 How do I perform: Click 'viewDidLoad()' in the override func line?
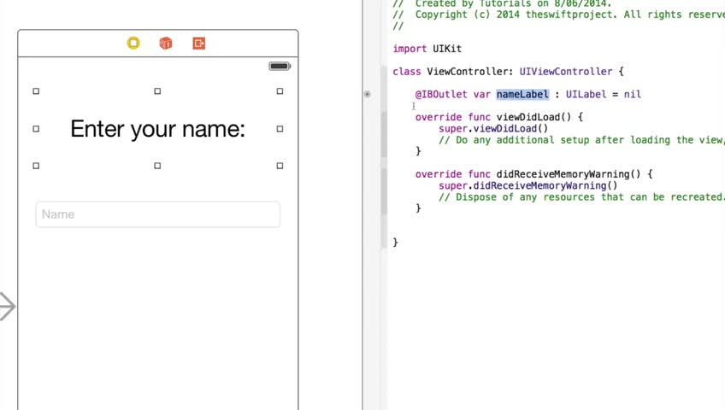[x=533, y=117]
